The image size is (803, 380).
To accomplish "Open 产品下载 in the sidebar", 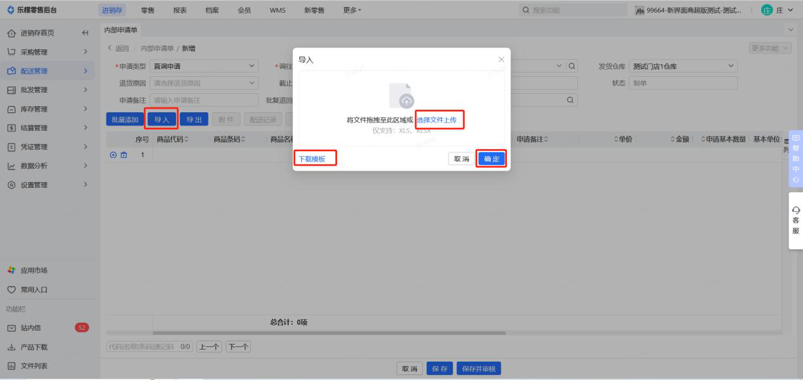I will [34, 347].
